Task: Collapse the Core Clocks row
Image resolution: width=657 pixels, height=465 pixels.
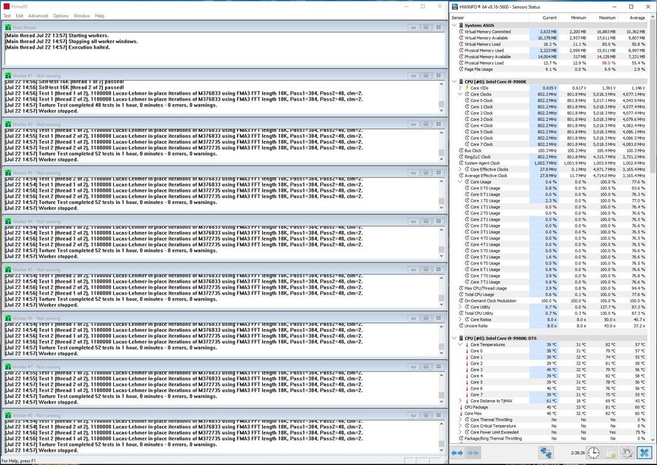Action: [460, 94]
